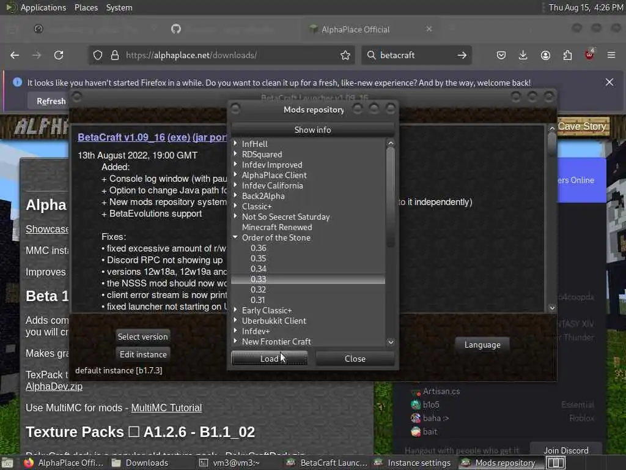The image size is (626, 470).
Task: Open the Places menu
Action: click(x=86, y=7)
